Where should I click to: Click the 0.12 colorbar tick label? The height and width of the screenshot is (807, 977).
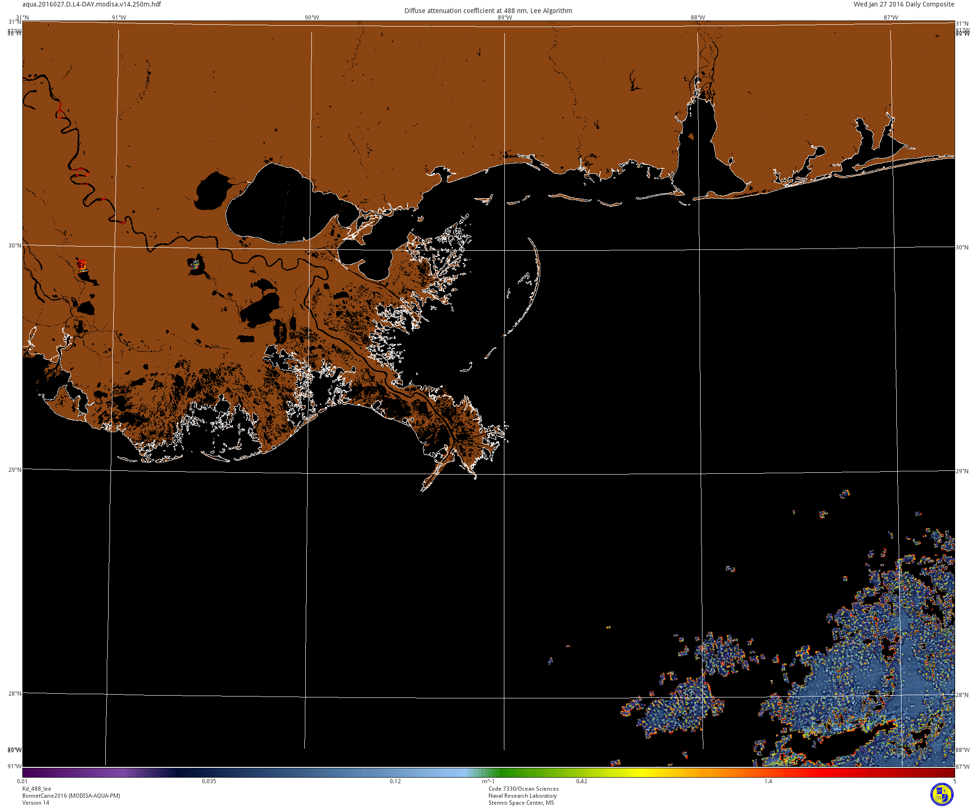pyautogui.click(x=395, y=781)
